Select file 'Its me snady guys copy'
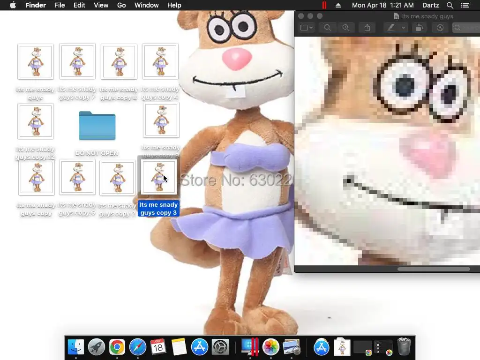Viewport: 480px width, 360px height. pyautogui.click(x=37, y=178)
